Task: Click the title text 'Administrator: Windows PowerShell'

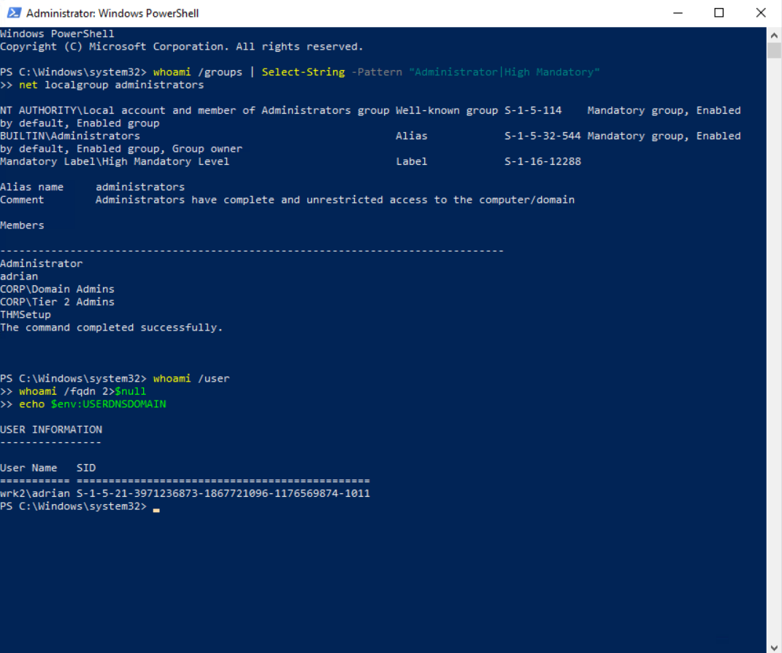Action: [112, 13]
